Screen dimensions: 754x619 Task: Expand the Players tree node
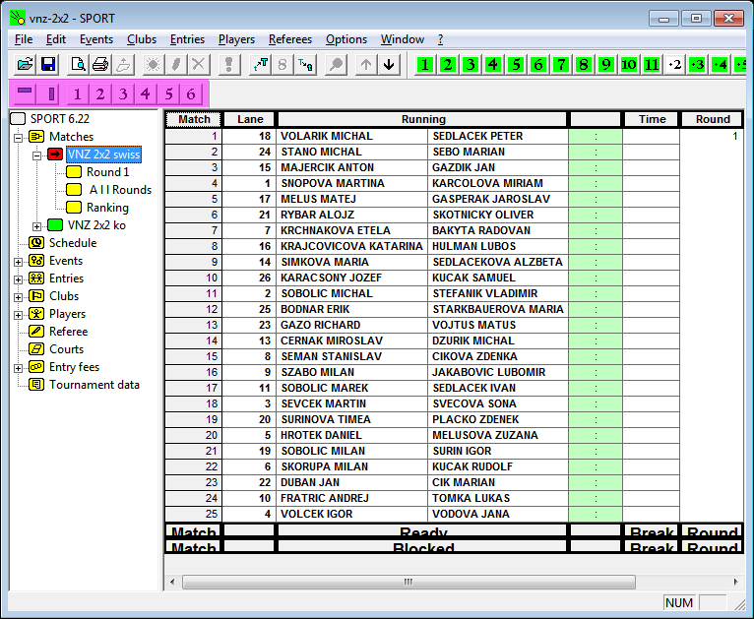pyautogui.click(x=18, y=314)
